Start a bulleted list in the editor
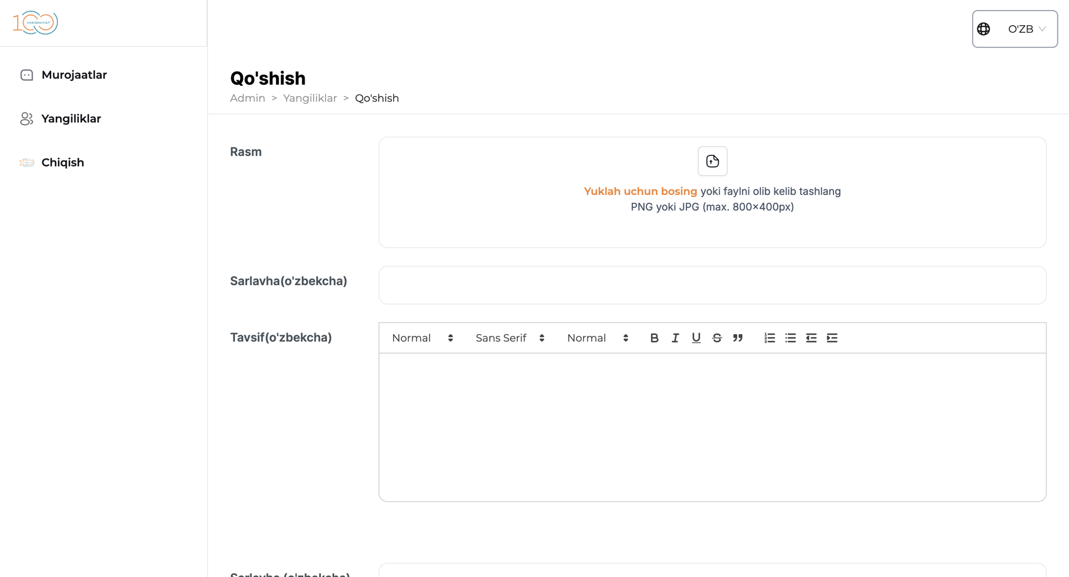This screenshot has width=1069, height=577. coord(790,338)
